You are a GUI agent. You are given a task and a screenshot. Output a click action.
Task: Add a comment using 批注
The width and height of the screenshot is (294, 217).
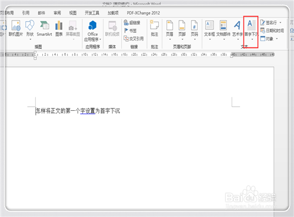tap(155, 28)
